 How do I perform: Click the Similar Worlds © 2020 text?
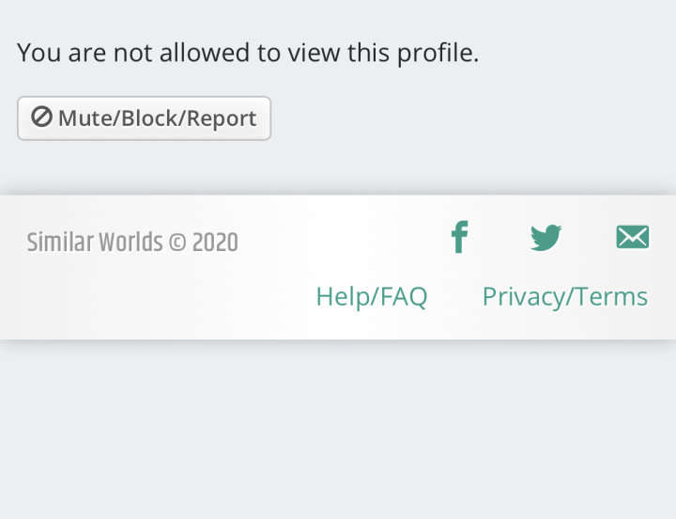click(131, 243)
